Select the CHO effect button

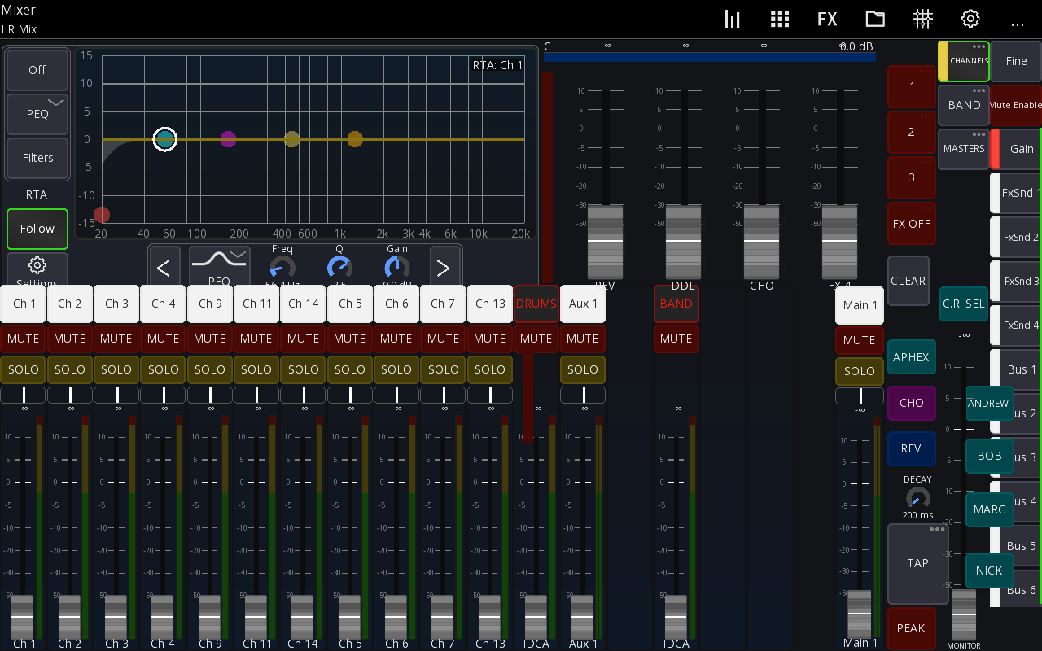click(912, 403)
